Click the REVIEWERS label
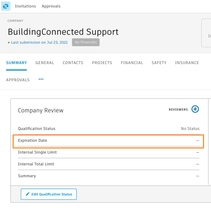This screenshot has width=211, height=208. click(x=178, y=110)
